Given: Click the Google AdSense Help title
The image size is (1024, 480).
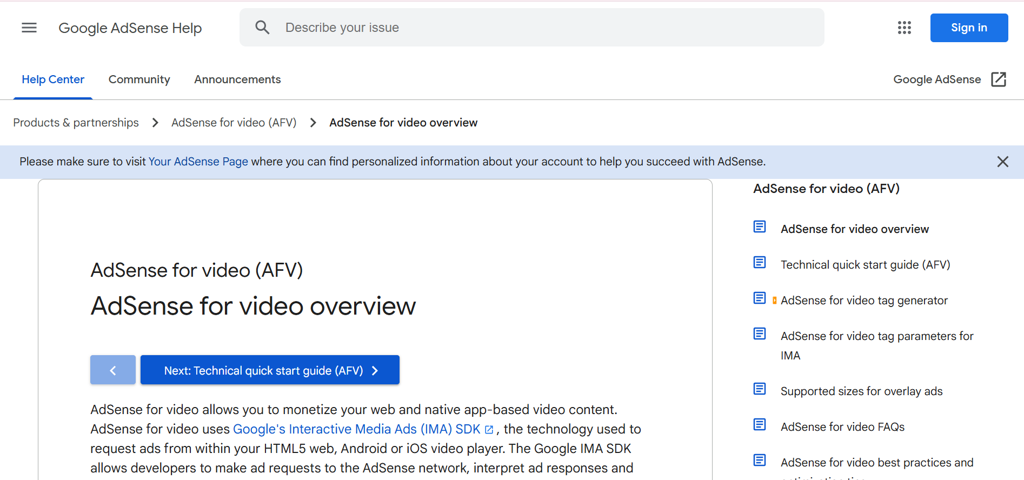Looking at the screenshot, I should coord(130,28).
